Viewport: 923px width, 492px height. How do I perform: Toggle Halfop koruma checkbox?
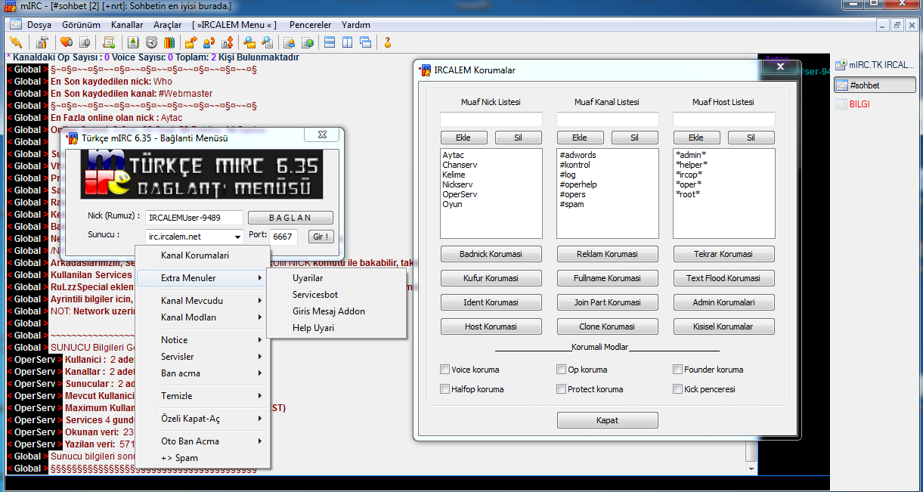coord(444,389)
